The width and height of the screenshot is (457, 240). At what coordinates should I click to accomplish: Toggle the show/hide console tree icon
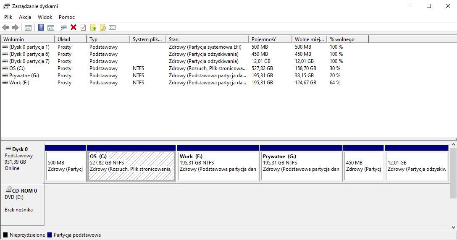click(x=28, y=28)
